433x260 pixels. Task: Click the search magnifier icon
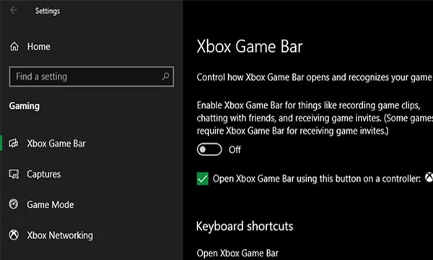165,77
